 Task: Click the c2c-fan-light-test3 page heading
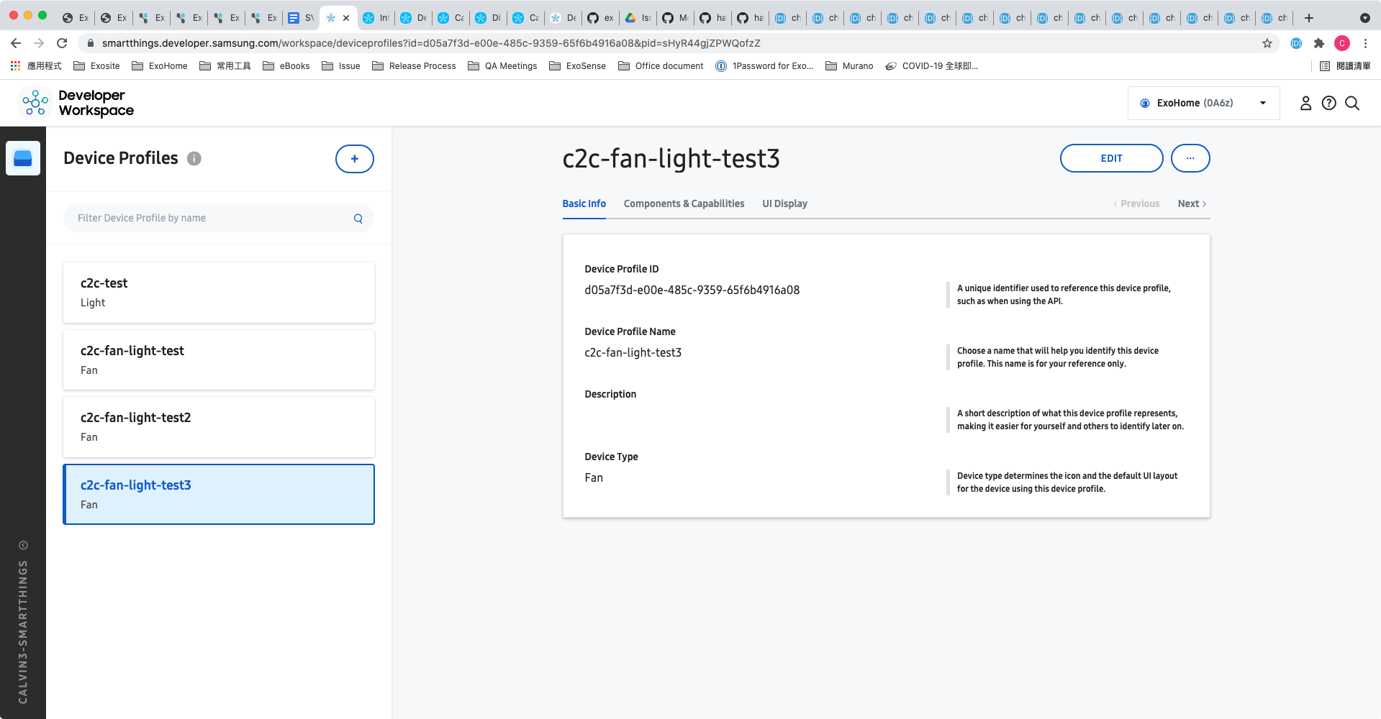coord(671,159)
